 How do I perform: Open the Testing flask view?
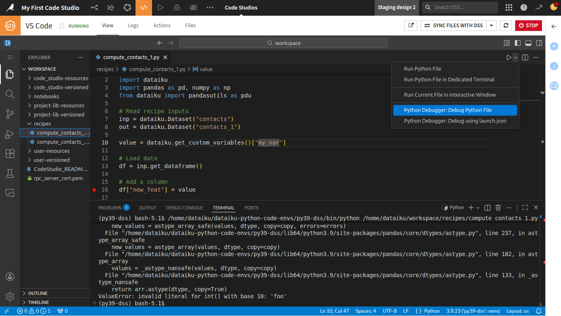[x=10, y=173]
